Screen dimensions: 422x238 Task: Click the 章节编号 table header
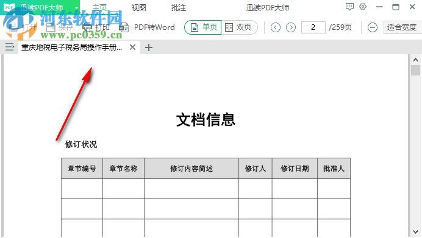(x=82, y=169)
